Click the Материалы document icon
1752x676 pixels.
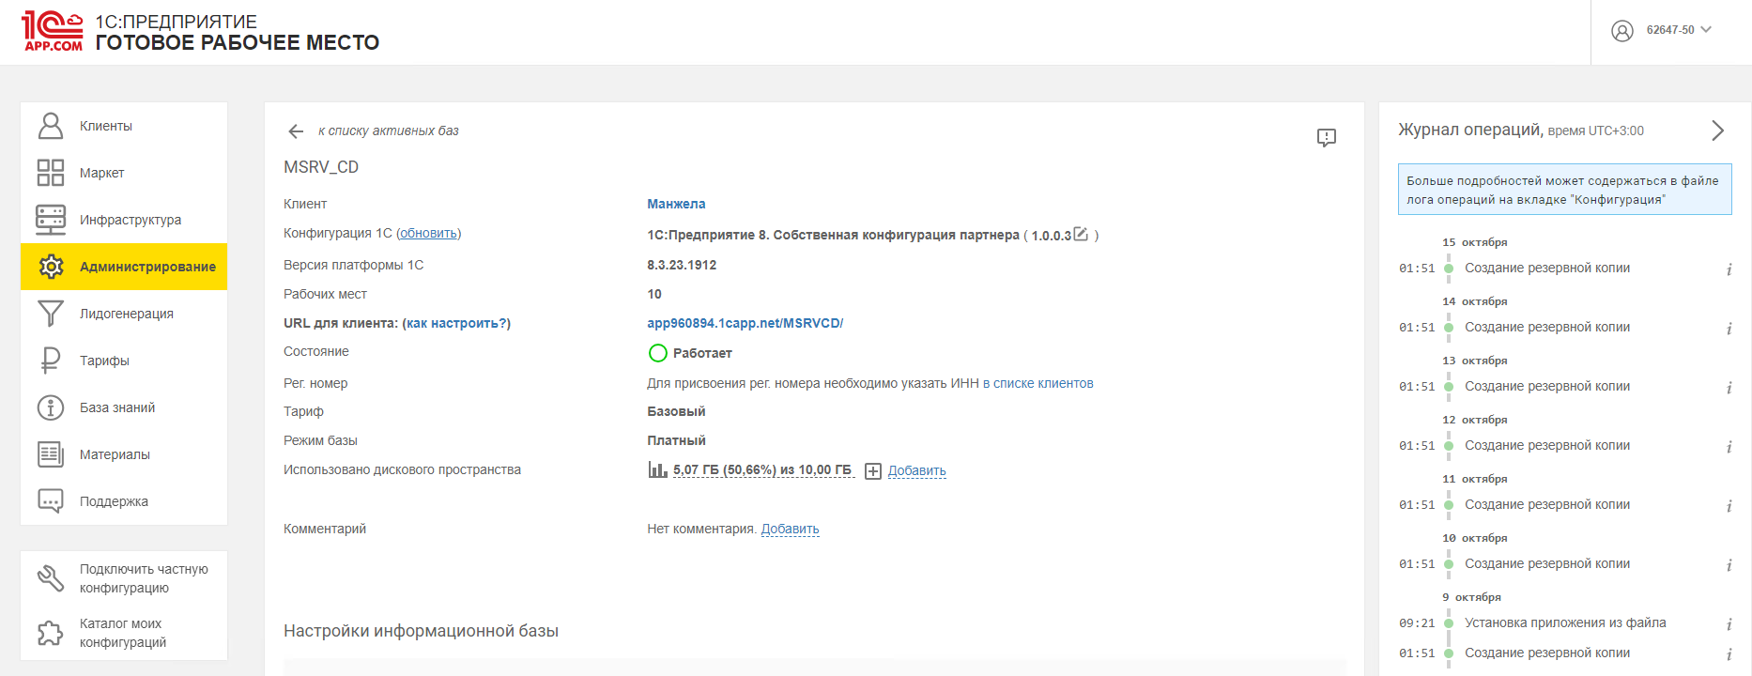point(51,454)
